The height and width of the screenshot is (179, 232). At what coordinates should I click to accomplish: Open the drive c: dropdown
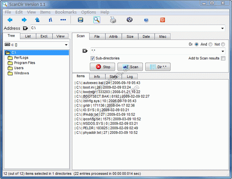click(66, 45)
